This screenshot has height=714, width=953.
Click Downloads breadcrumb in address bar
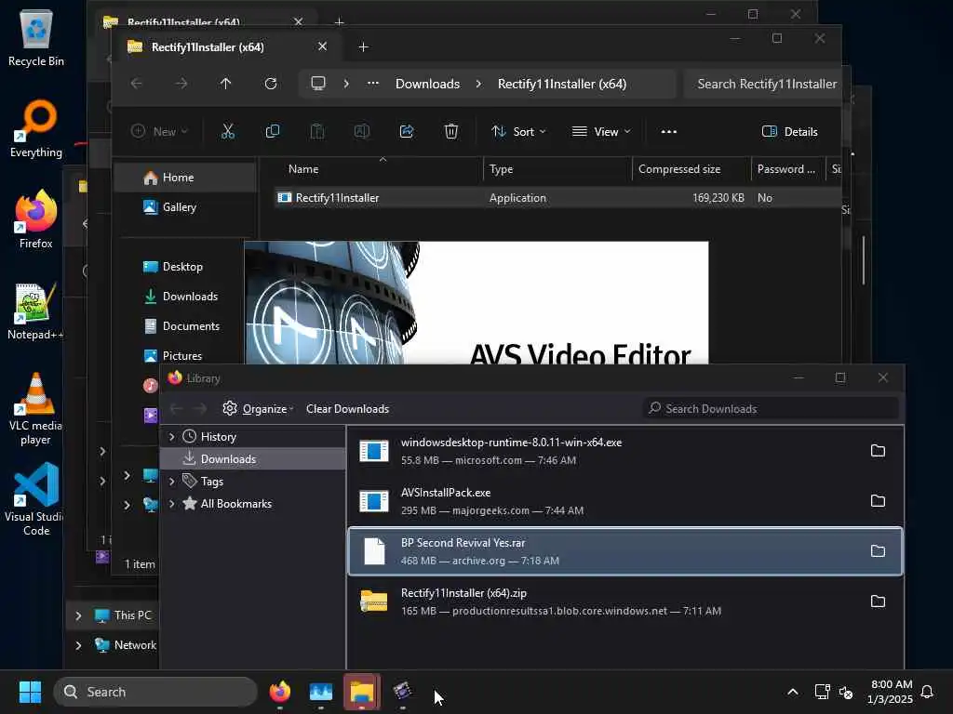point(427,84)
